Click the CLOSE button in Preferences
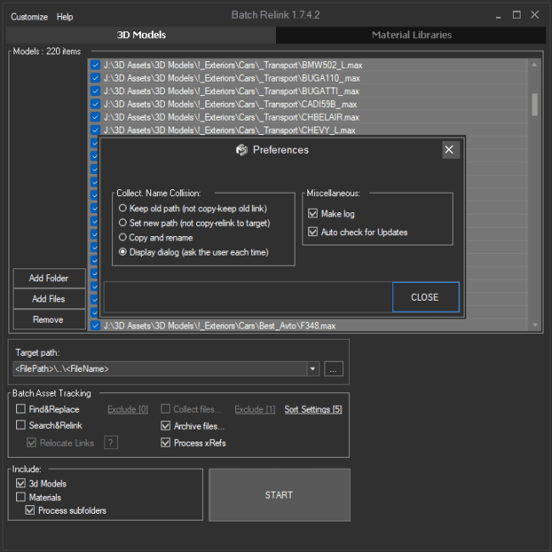This screenshot has height=552, width=552. tap(425, 297)
